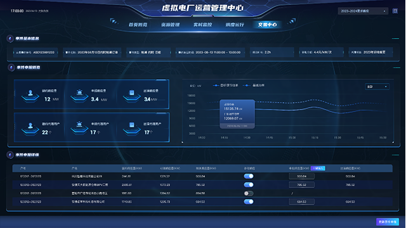Click the person icon beside 22 users
This screenshot has width=406, height=228.
(30, 128)
